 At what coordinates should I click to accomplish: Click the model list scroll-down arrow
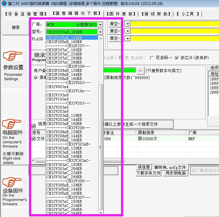[101, 213]
